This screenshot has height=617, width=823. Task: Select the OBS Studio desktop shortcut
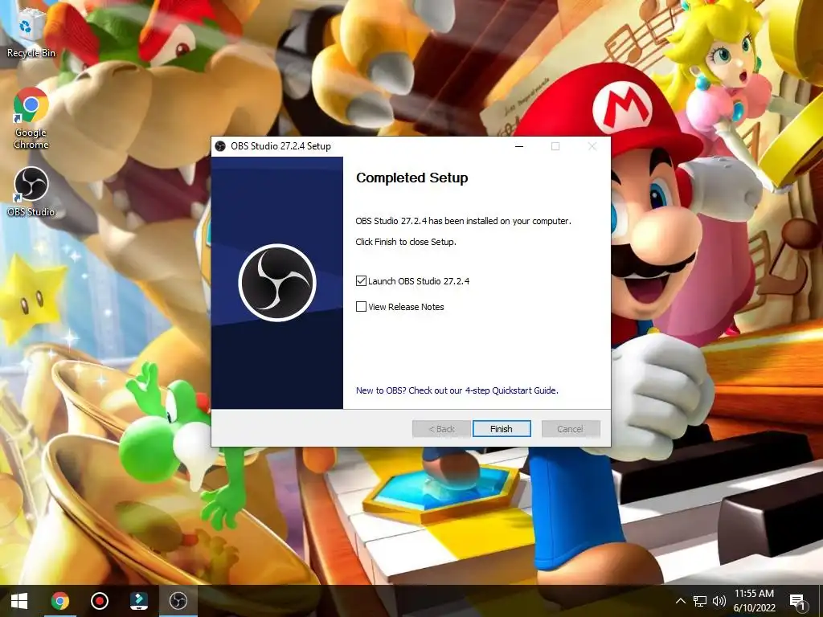(31, 192)
